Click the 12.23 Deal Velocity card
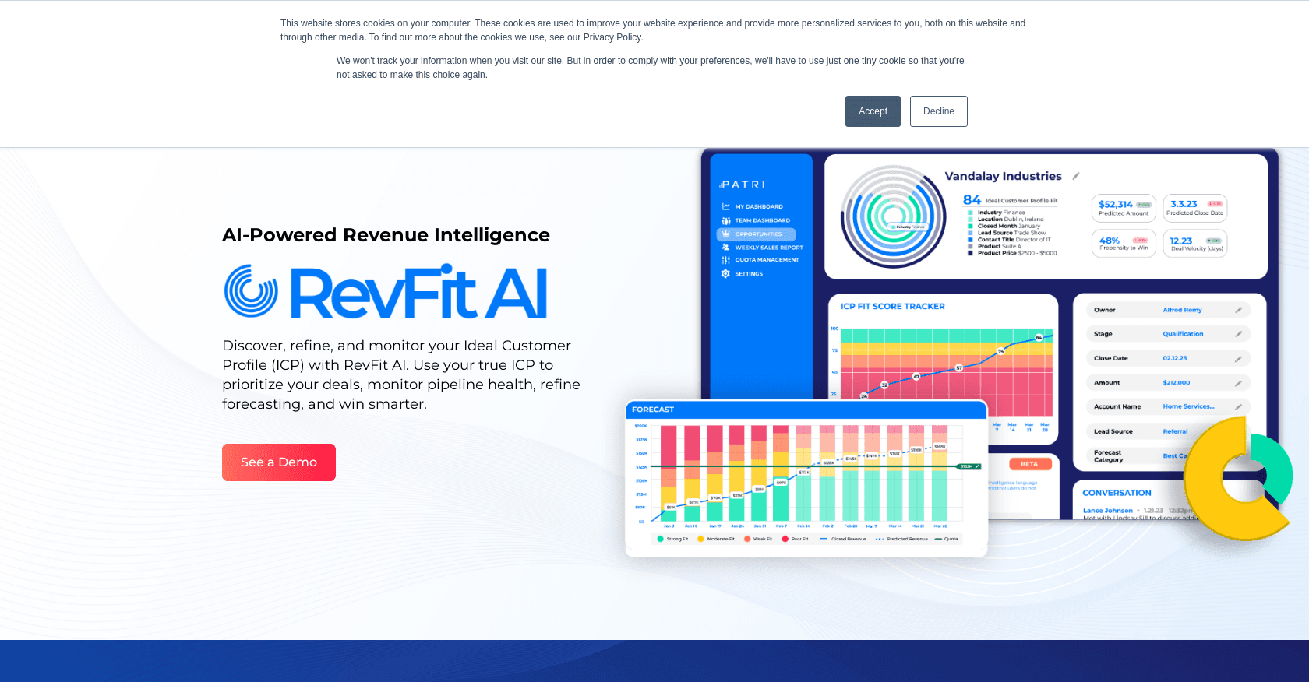The image size is (1309, 682). pyautogui.click(x=1195, y=244)
